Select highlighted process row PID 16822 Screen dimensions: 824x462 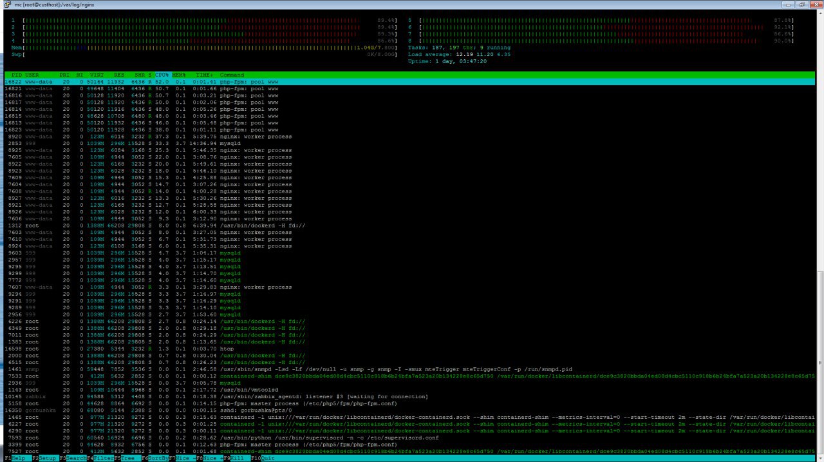[409, 82]
